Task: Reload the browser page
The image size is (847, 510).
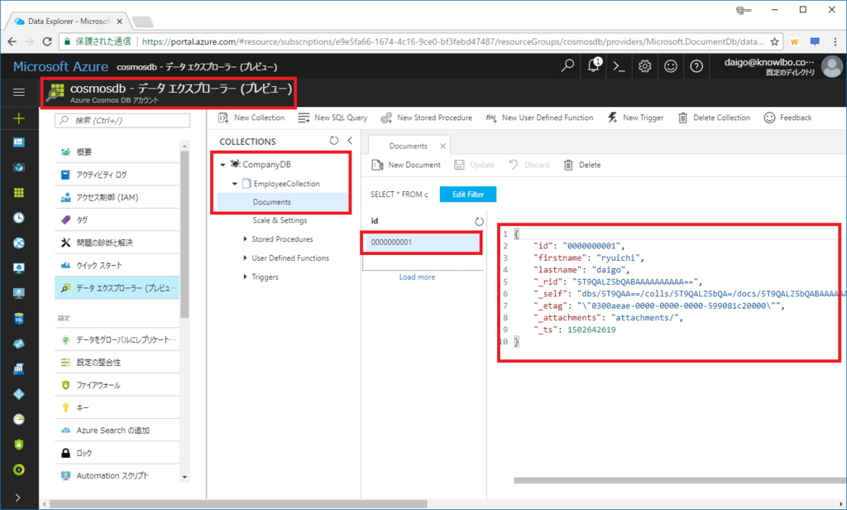Action: click(x=47, y=41)
